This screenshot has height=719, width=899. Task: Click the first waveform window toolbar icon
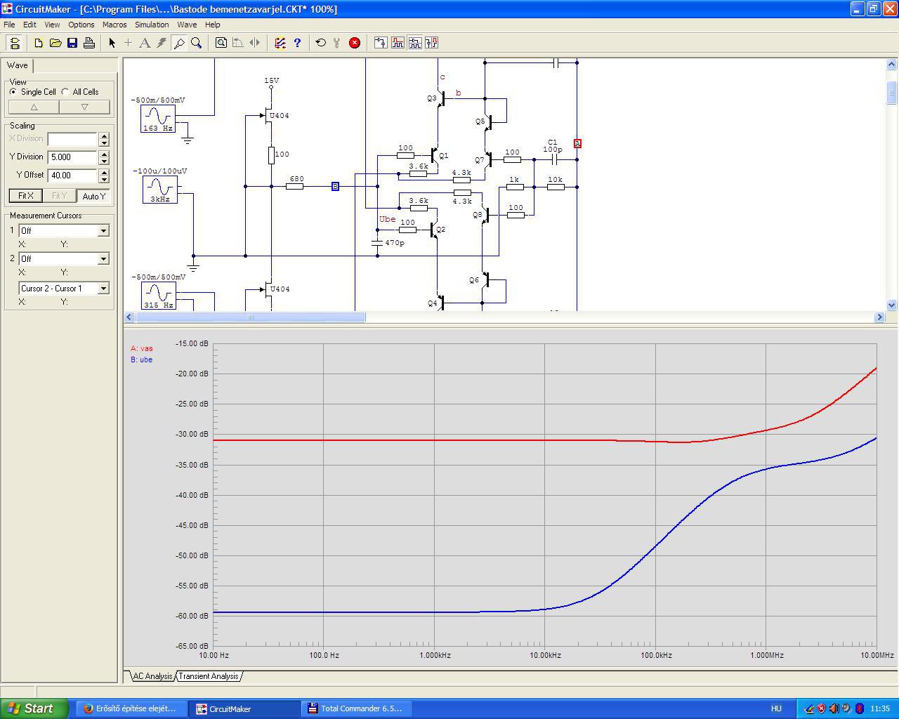381,43
